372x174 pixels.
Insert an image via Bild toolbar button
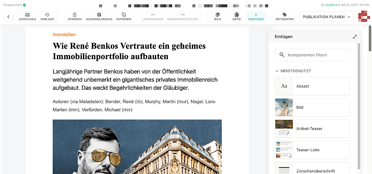click(x=217, y=17)
